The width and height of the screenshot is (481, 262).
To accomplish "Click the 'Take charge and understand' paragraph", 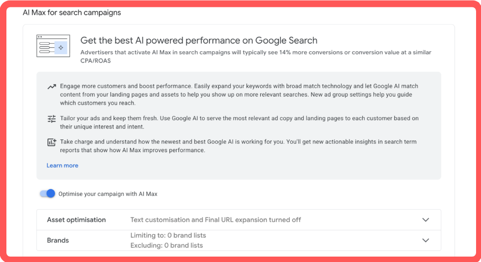I will click(238, 146).
